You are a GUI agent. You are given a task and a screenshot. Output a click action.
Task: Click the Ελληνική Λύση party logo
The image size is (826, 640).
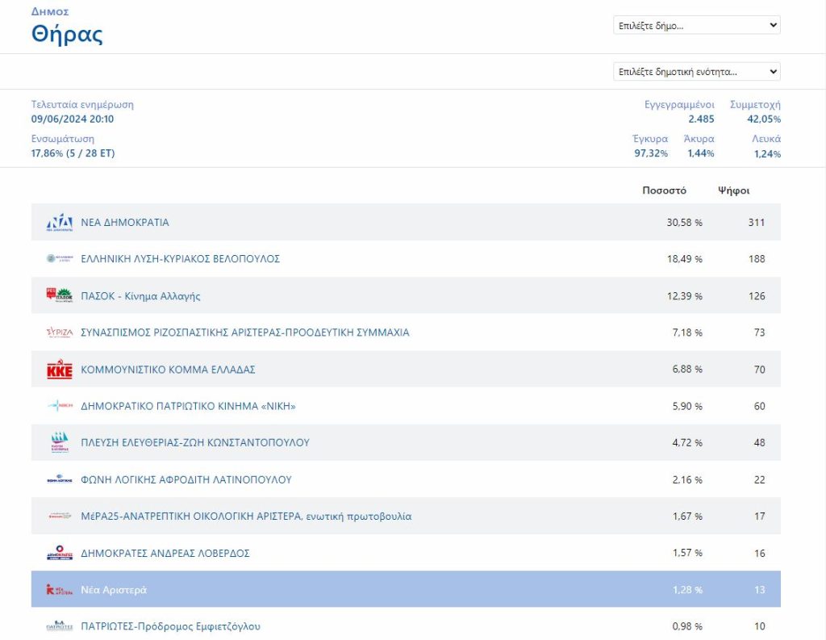coord(60,259)
